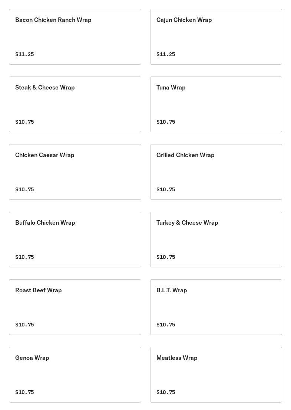Select the Cajun Chicken Wrap card

point(216,37)
